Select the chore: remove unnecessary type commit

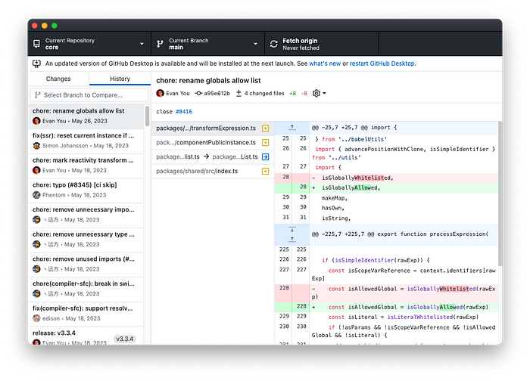86,240
